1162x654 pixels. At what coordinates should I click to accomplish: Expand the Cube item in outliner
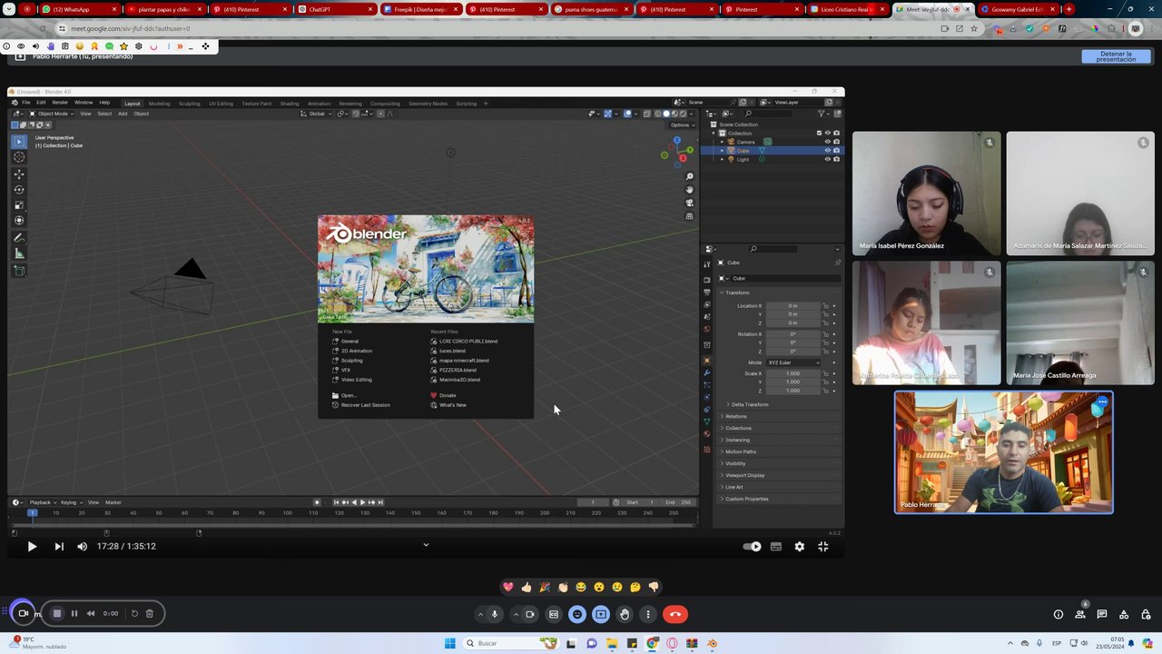click(723, 150)
